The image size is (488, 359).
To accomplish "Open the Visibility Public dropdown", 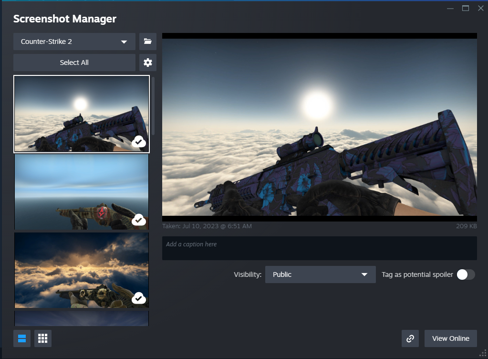I will (x=320, y=275).
